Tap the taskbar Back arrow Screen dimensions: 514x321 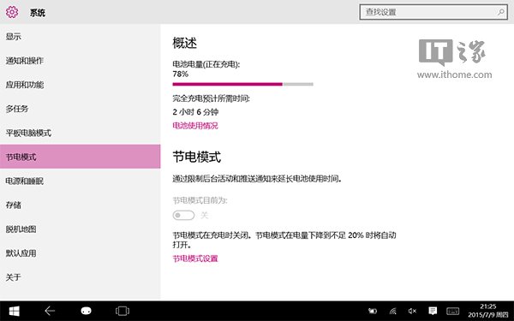coord(50,311)
